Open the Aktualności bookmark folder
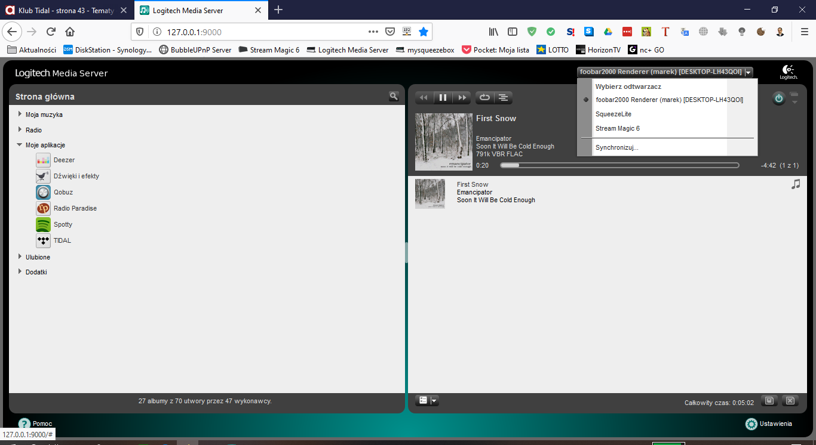The width and height of the screenshot is (816, 445). coord(32,50)
